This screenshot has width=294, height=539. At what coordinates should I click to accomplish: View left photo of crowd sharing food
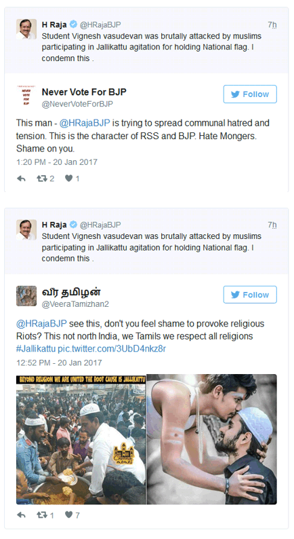click(x=81, y=439)
